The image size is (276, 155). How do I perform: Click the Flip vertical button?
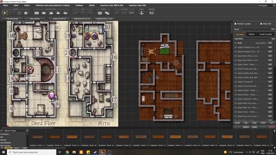(x=34, y=19)
